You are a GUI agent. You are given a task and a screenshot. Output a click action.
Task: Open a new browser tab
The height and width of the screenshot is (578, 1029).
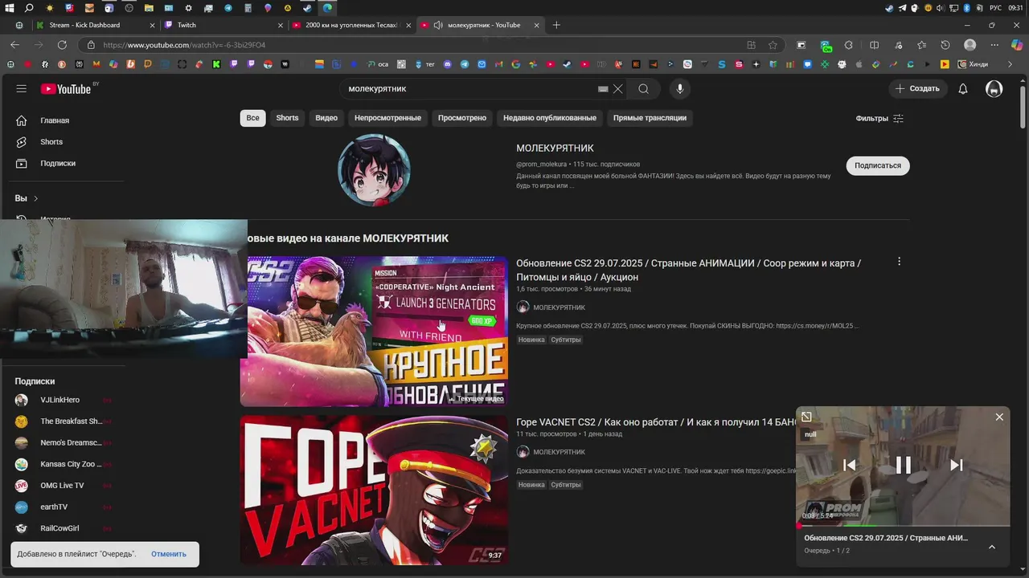click(556, 25)
